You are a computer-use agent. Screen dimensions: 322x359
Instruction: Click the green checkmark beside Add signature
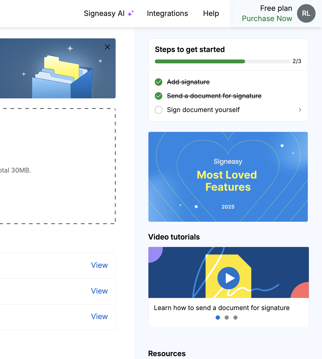158,82
